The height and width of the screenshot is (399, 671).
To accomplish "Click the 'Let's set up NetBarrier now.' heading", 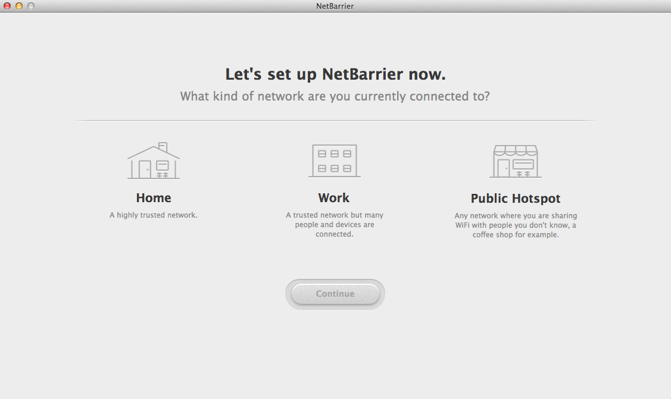I will click(x=336, y=74).
